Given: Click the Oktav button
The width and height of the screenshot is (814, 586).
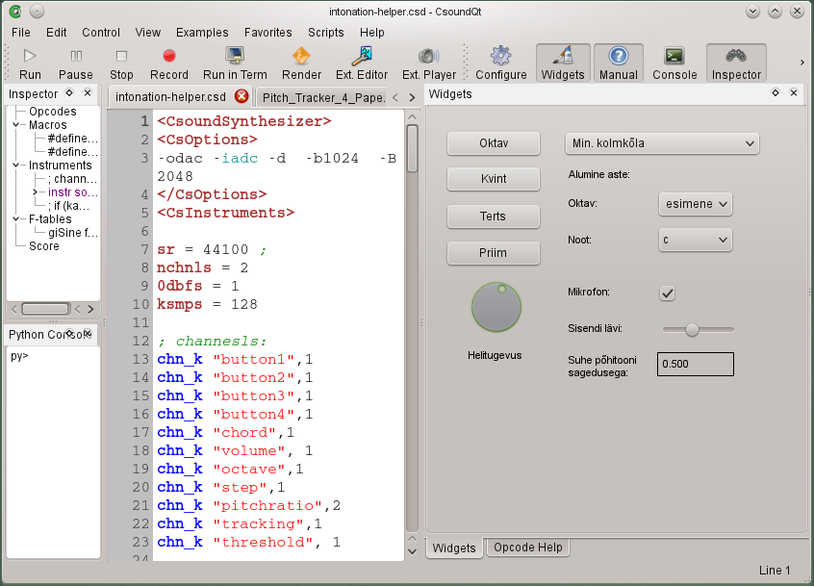Looking at the screenshot, I should coord(494,143).
